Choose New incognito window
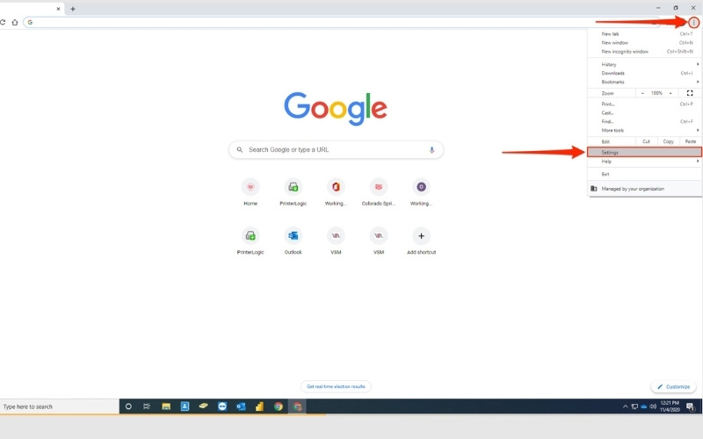 (x=645, y=52)
